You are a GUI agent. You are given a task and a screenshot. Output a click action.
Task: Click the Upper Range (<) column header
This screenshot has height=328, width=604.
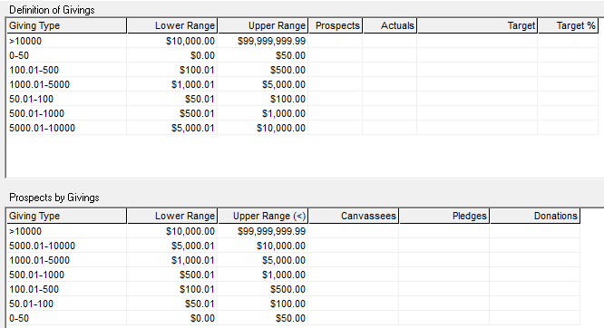pyautogui.click(x=263, y=216)
